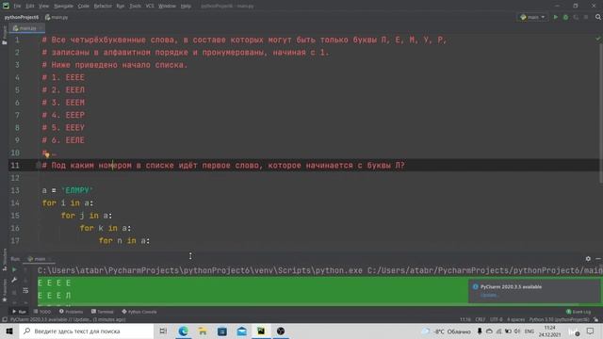This screenshot has width=603, height=339.
Task: Open File Explorer from the taskbar
Action: point(203,331)
